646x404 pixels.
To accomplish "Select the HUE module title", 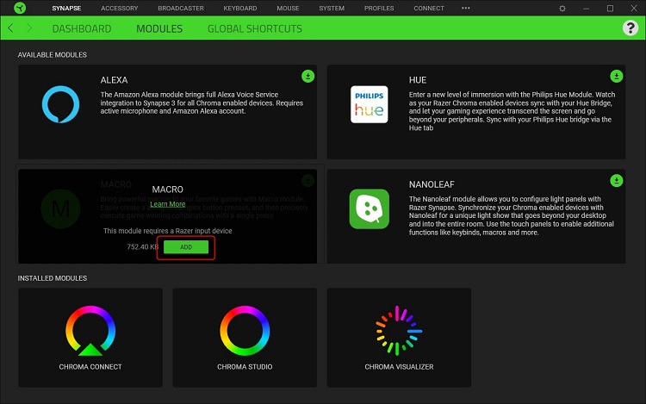I will tap(418, 80).
